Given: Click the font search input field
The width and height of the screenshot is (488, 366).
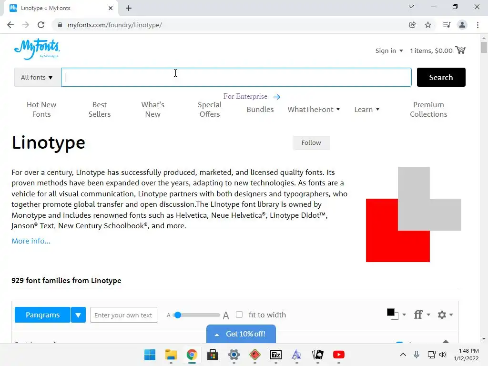Looking at the screenshot, I should pos(236,77).
